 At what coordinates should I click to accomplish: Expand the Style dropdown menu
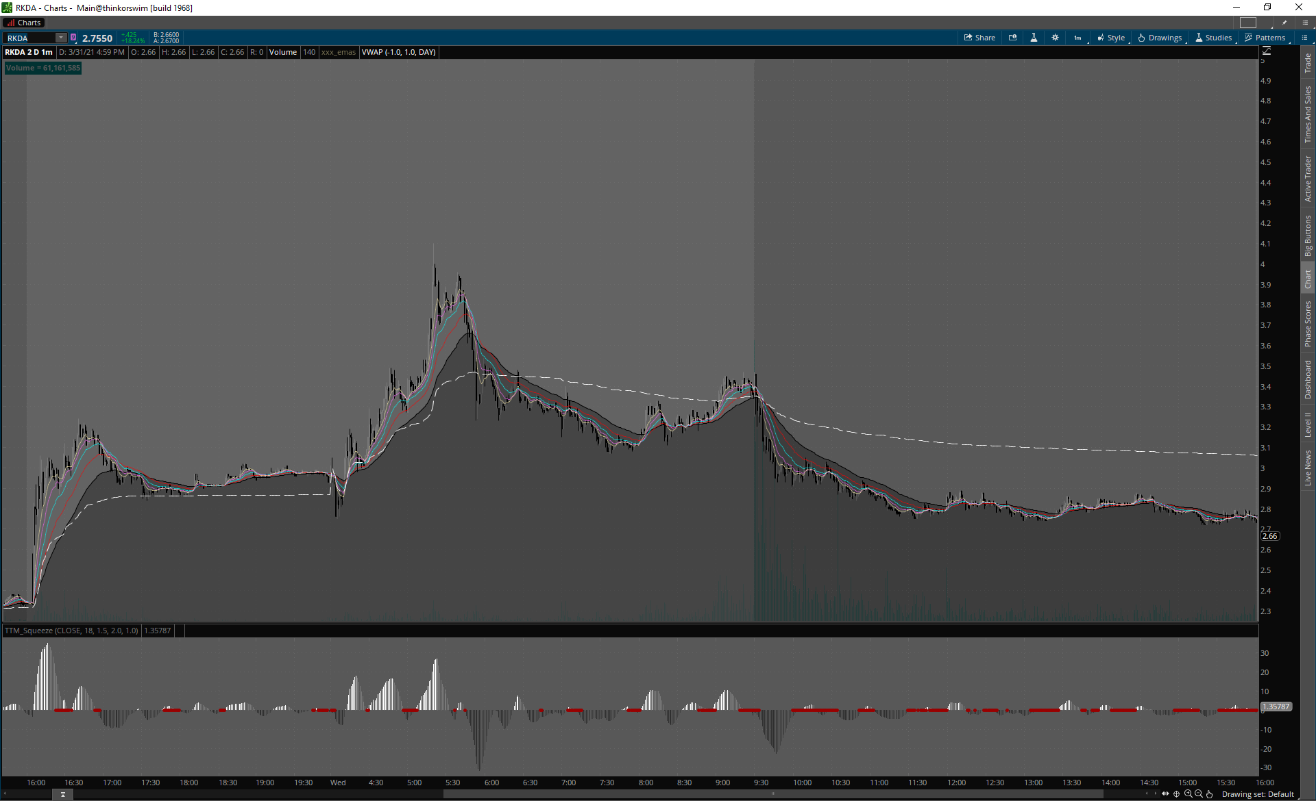1111,38
